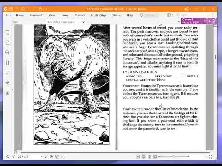Click the Find text field
Image resolution: width=222 pixels, height=166 pixels.
pos(194,15)
